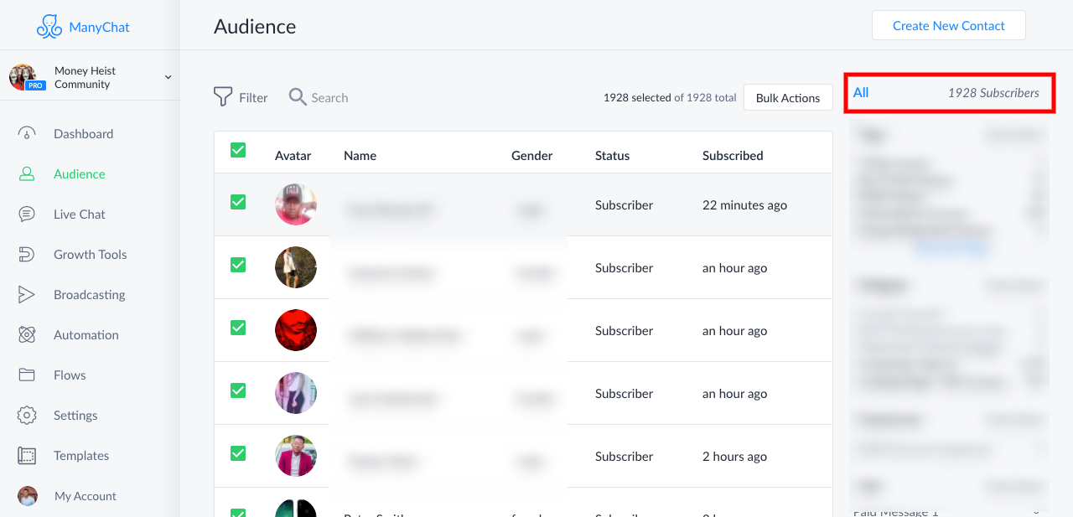Click the Create New Contact button
This screenshot has height=517, width=1073.
coord(948,26)
